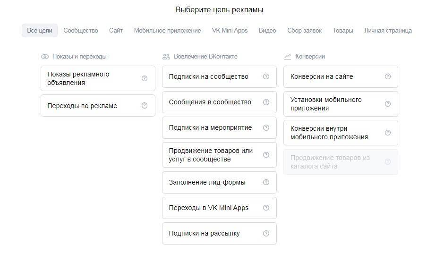Screen dimensions: 444x270
Task: Go to the Личная страница tab
Action: click(x=388, y=30)
